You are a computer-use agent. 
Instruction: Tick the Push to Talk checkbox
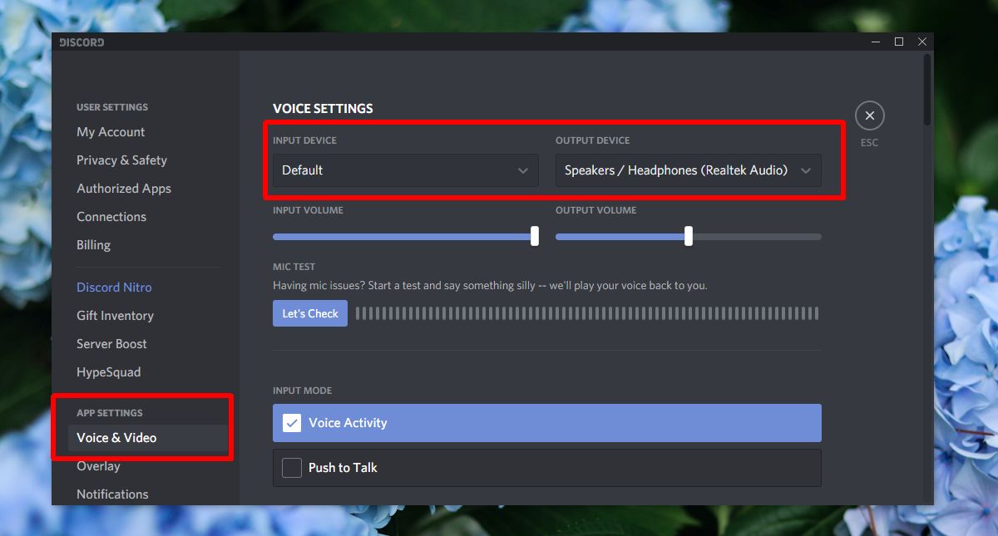292,468
